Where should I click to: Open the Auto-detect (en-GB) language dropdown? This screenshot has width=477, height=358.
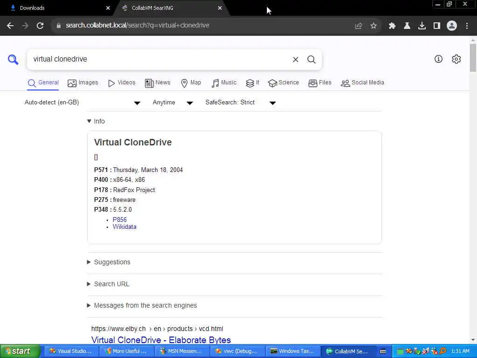pos(82,103)
